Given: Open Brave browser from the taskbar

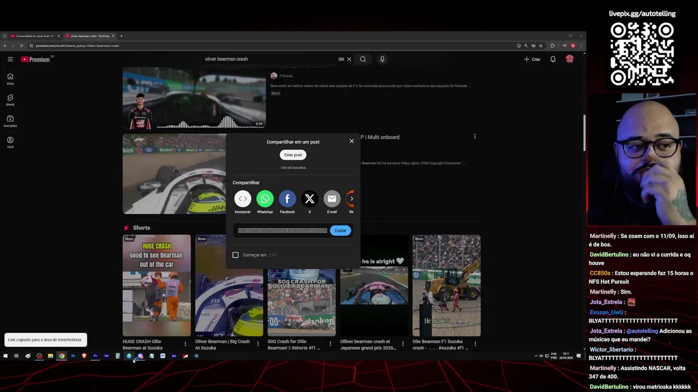Looking at the screenshot, I should (x=84, y=356).
